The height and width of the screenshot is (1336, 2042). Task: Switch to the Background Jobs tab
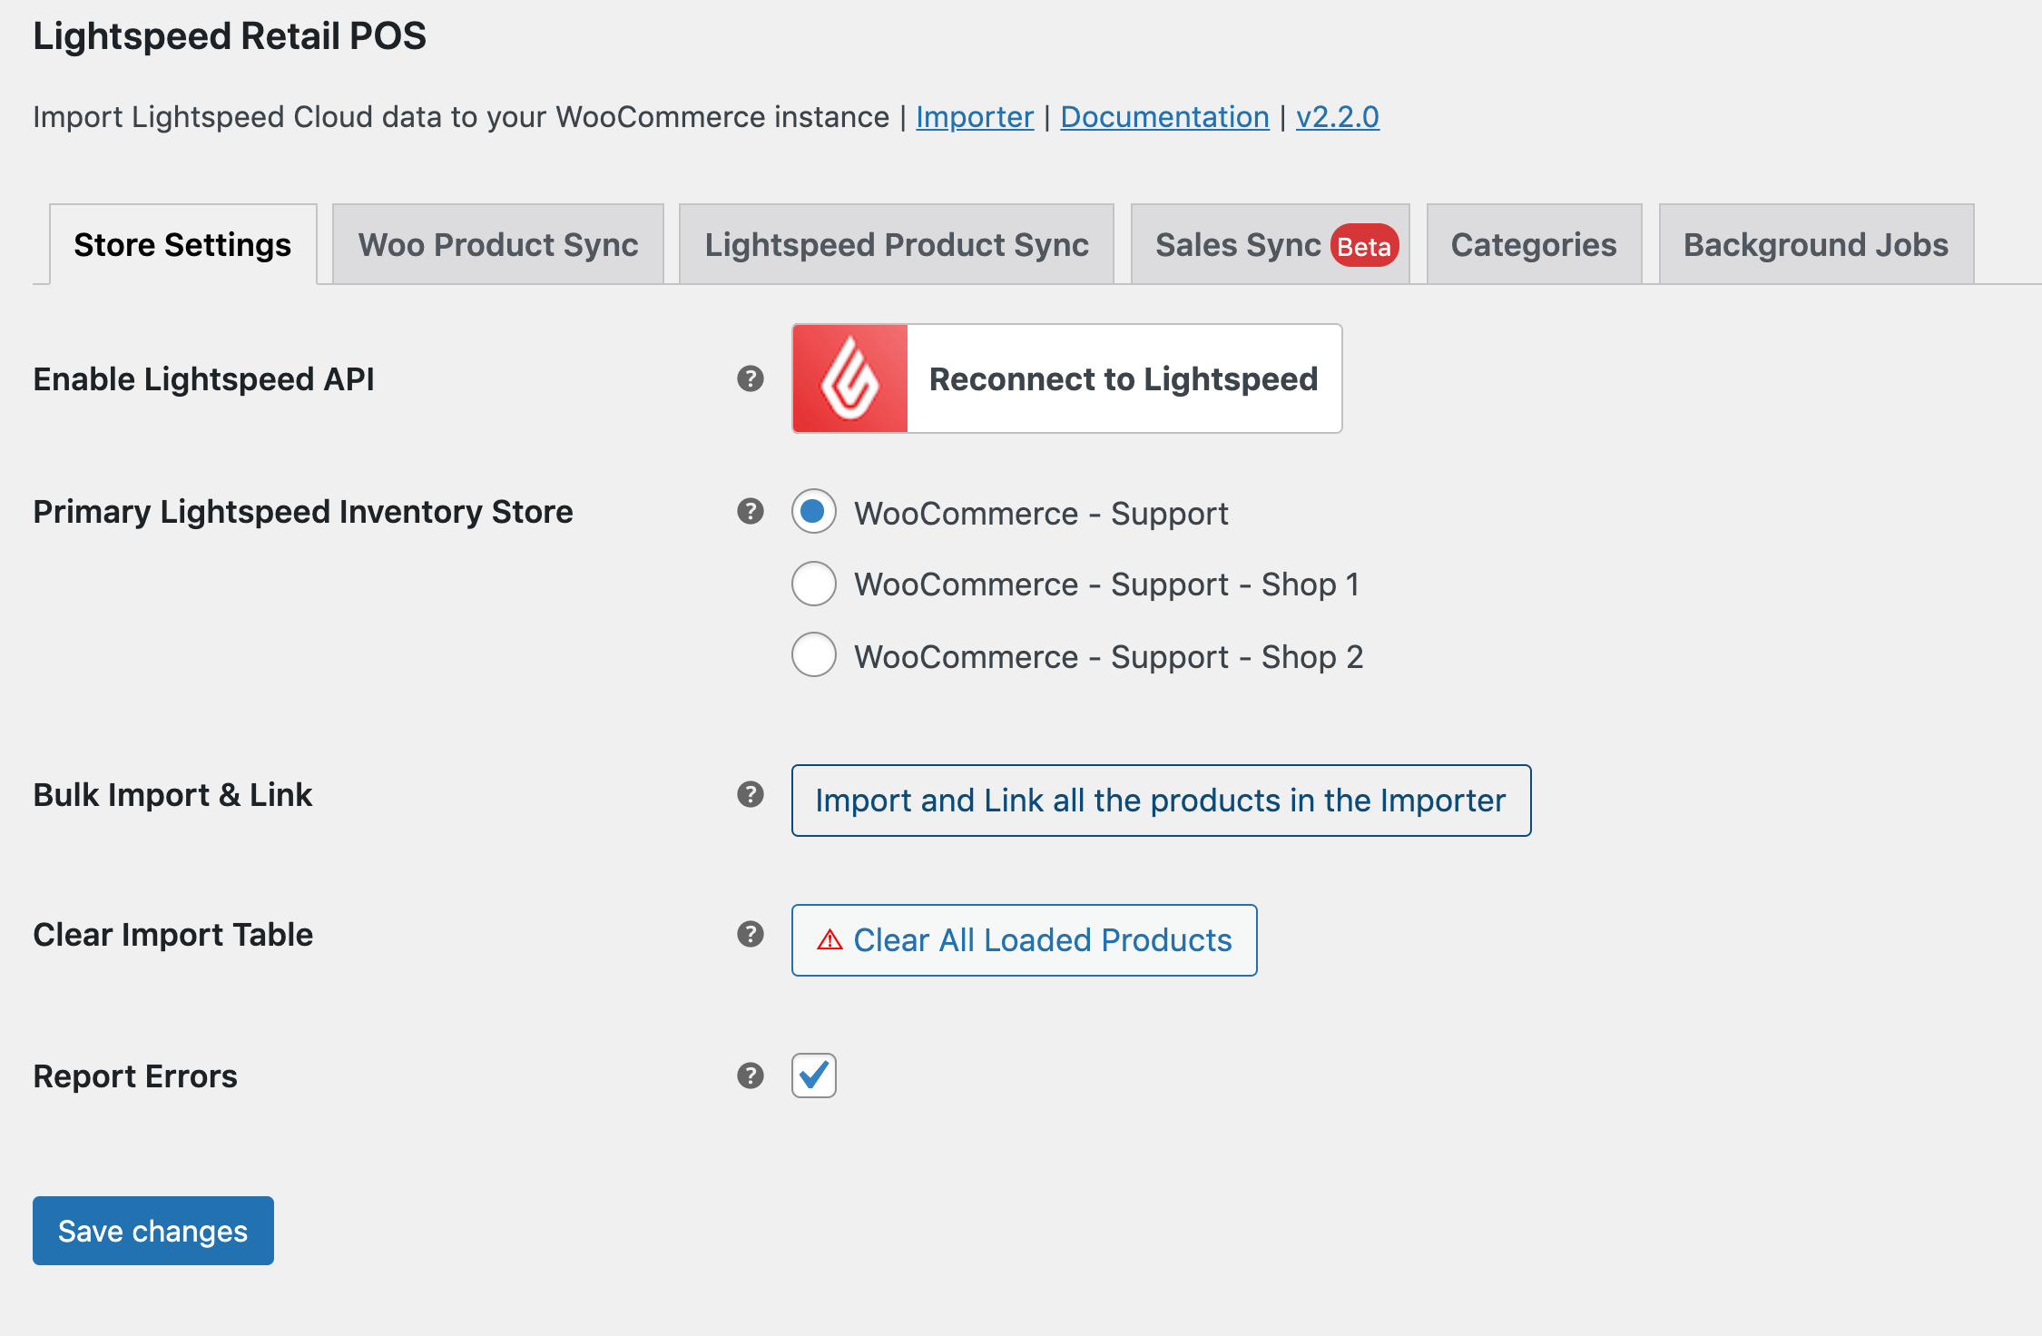1817,244
